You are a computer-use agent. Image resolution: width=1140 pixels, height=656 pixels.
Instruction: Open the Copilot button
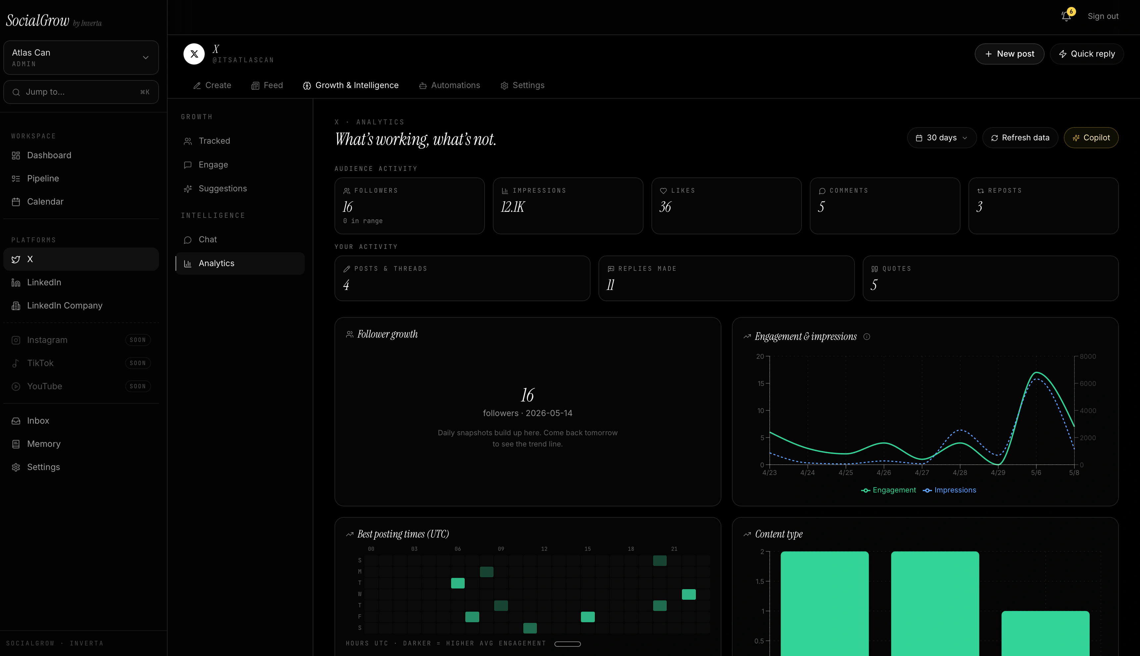[x=1091, y=138]
